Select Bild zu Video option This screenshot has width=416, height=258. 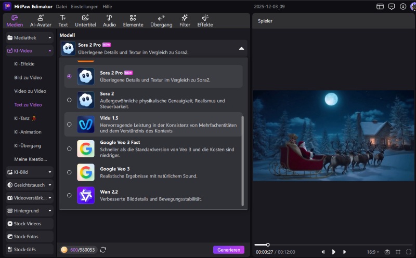28,78
